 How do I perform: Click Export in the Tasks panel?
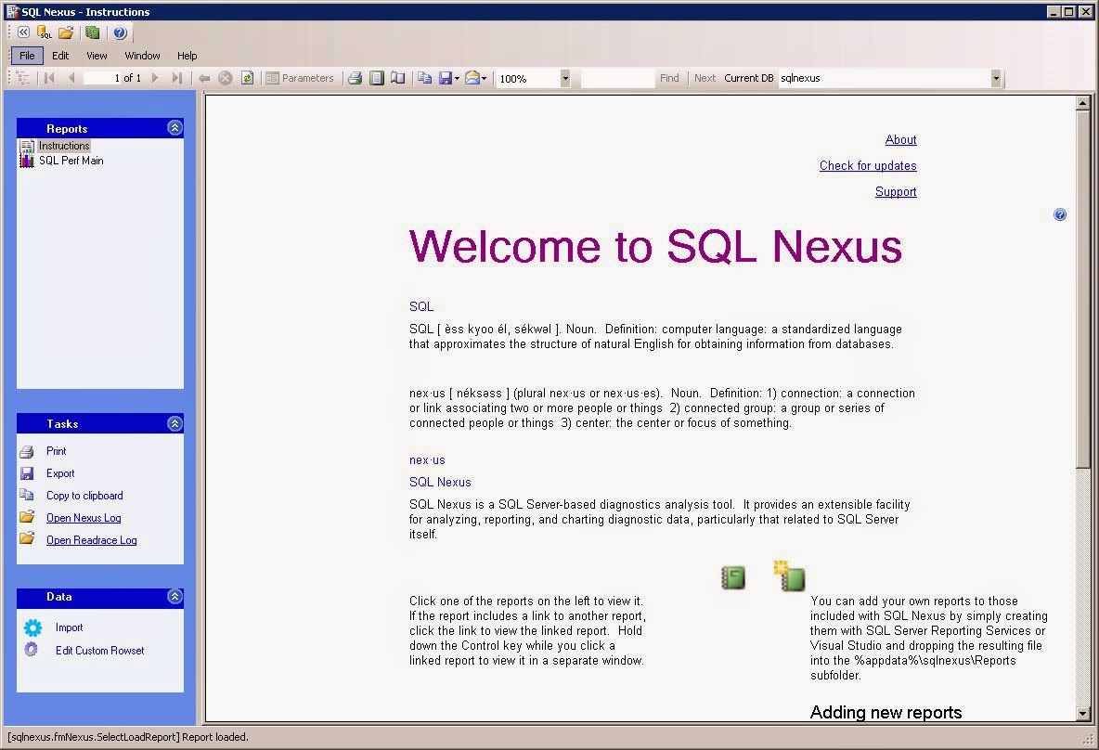click(x=60, y=473)
